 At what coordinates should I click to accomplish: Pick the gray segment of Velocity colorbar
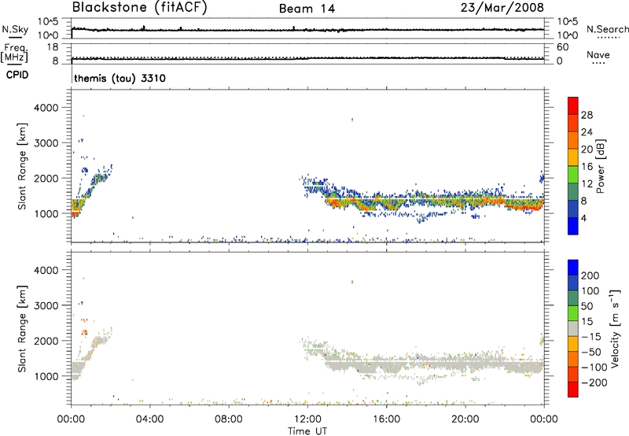click(x=573, y=329)
